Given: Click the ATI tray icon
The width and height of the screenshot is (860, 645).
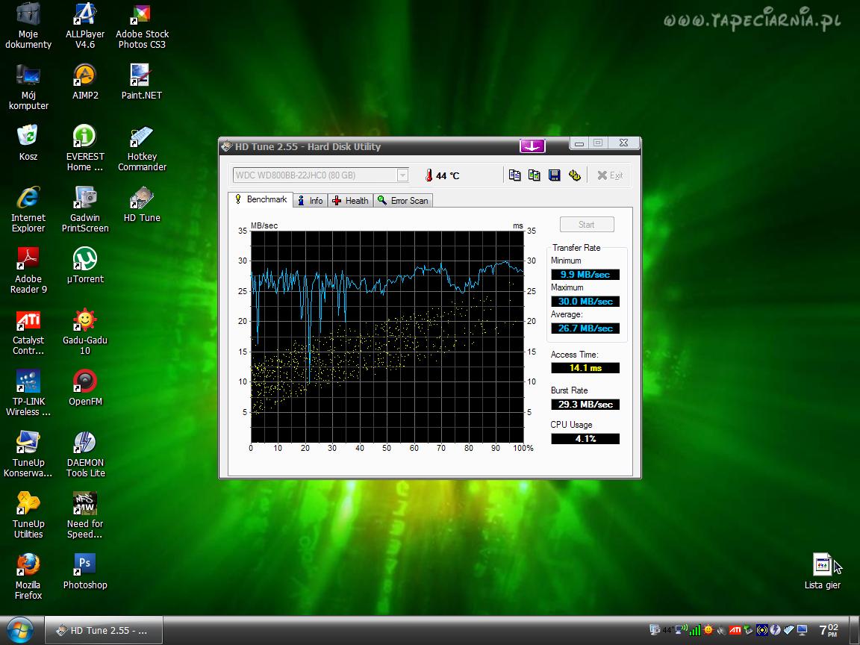Looking at the screenshot, I should click(735, 630).
